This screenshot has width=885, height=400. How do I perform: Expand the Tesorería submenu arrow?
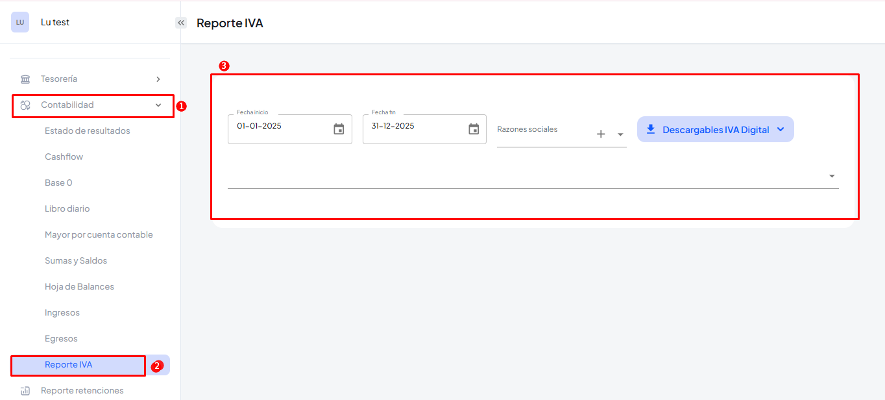(158, 79)
